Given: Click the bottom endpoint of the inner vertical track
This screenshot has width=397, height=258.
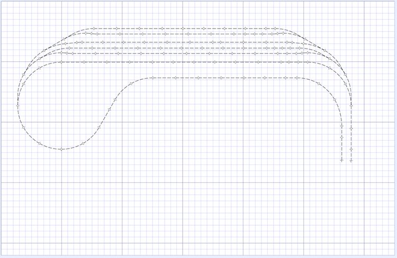Looking at the screenshot, I should coord(341,160).
